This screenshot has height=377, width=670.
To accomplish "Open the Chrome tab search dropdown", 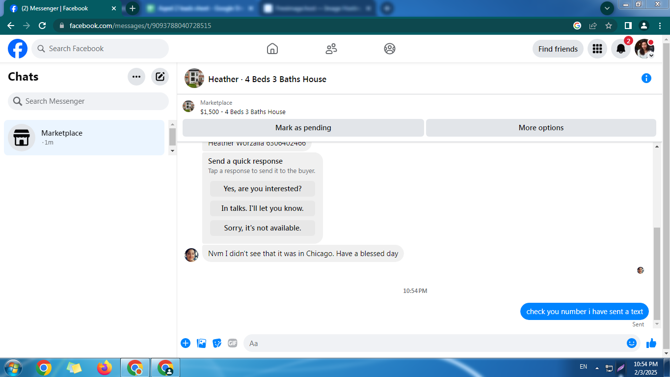I will tap(607, 8).
